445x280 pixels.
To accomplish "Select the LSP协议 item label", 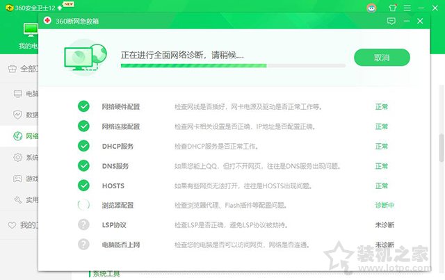I will click(x=114, y=225).
